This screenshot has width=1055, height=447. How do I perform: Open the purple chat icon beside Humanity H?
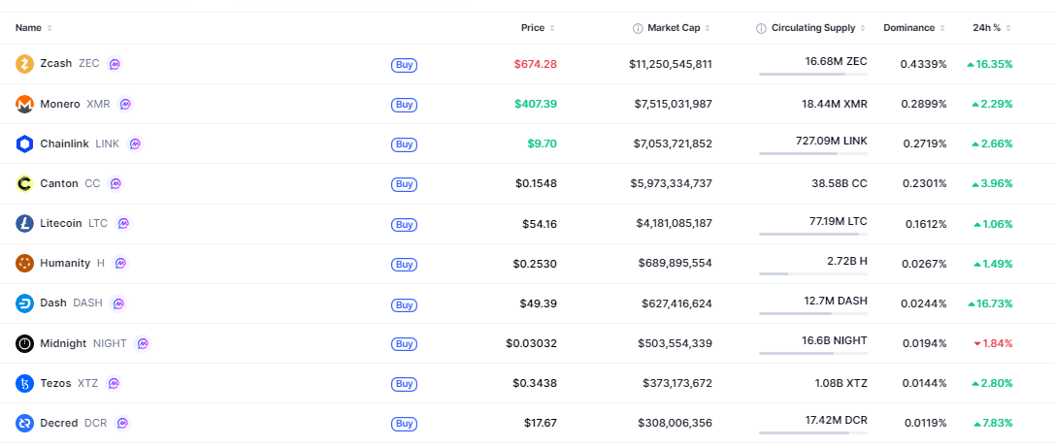pos(119,263)
